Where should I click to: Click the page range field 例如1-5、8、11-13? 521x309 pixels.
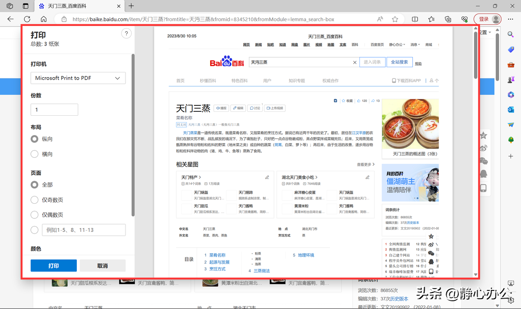point(84,230)
